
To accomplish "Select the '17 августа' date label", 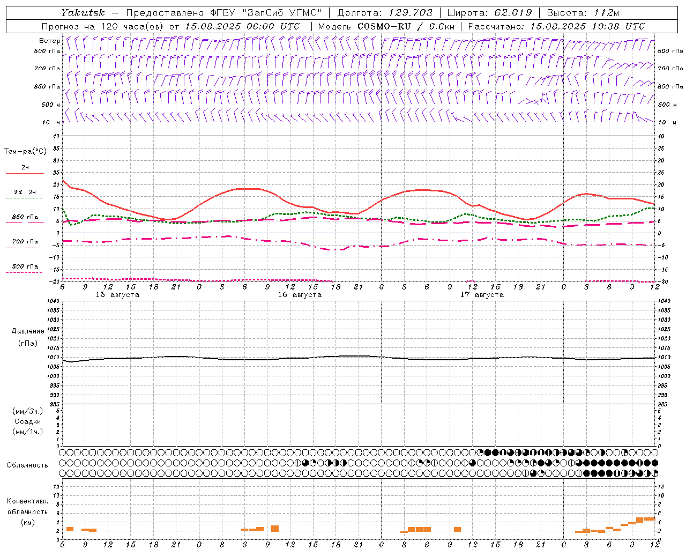I will tap(482, 295).
